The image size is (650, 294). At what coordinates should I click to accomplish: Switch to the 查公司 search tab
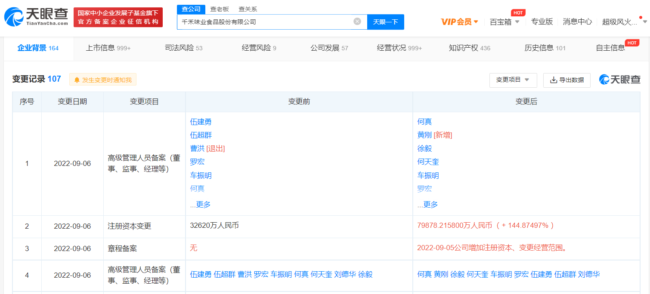tap(191, 9)
